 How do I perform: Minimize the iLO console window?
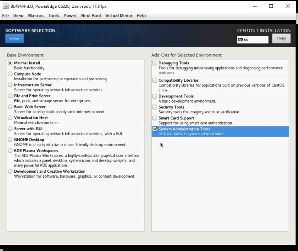point(255,6)
